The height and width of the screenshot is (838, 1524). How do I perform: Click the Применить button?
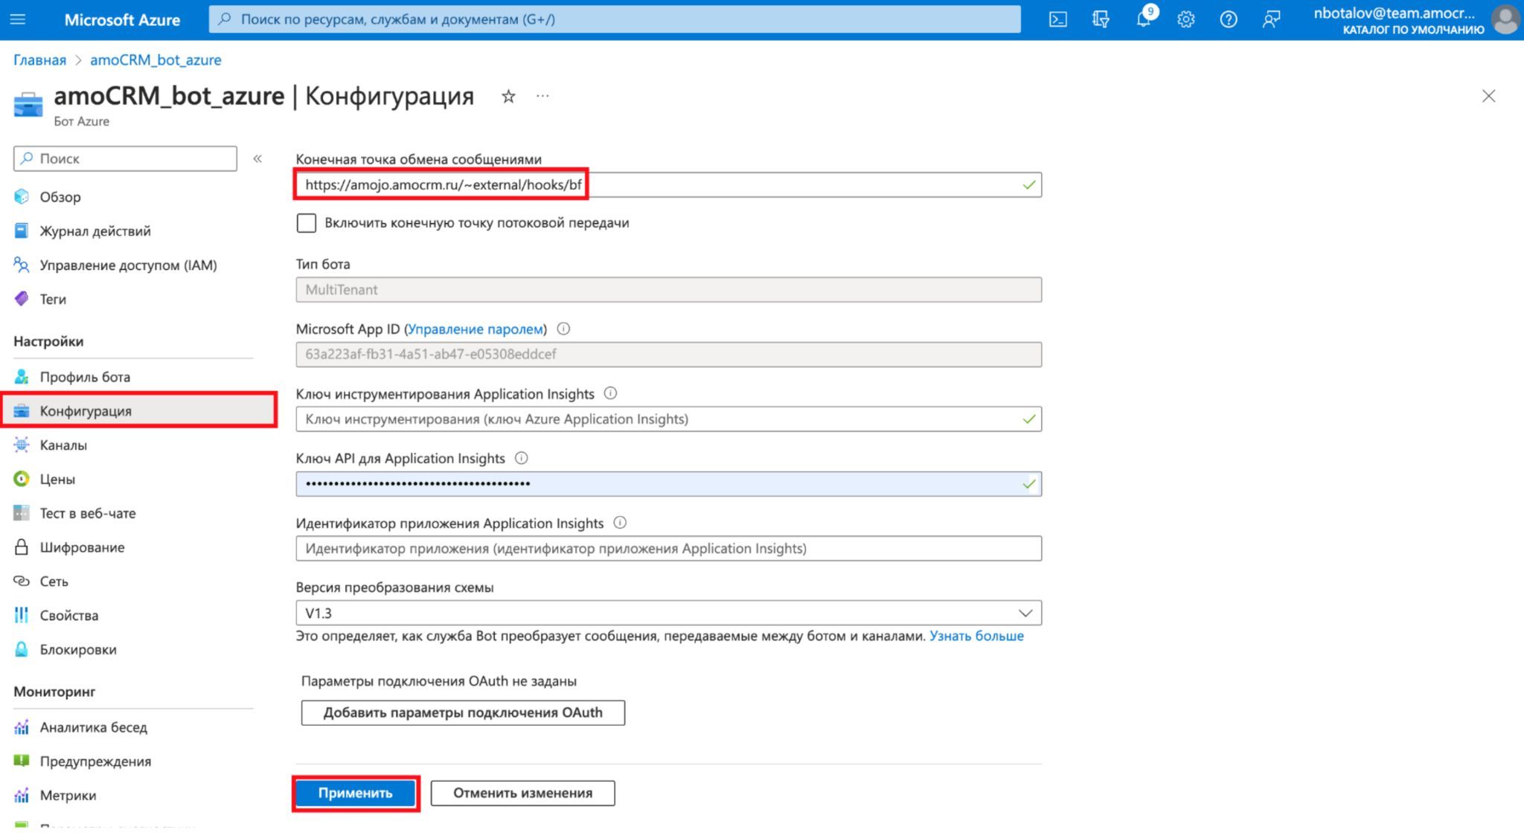(356, 793)
